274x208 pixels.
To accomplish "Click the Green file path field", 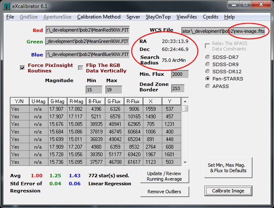I will point(88,41).
